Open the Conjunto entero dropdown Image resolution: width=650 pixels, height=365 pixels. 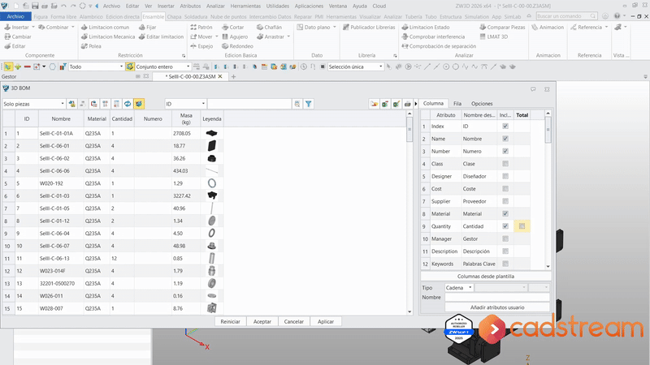pyautogui.click(x=163, y=67)
